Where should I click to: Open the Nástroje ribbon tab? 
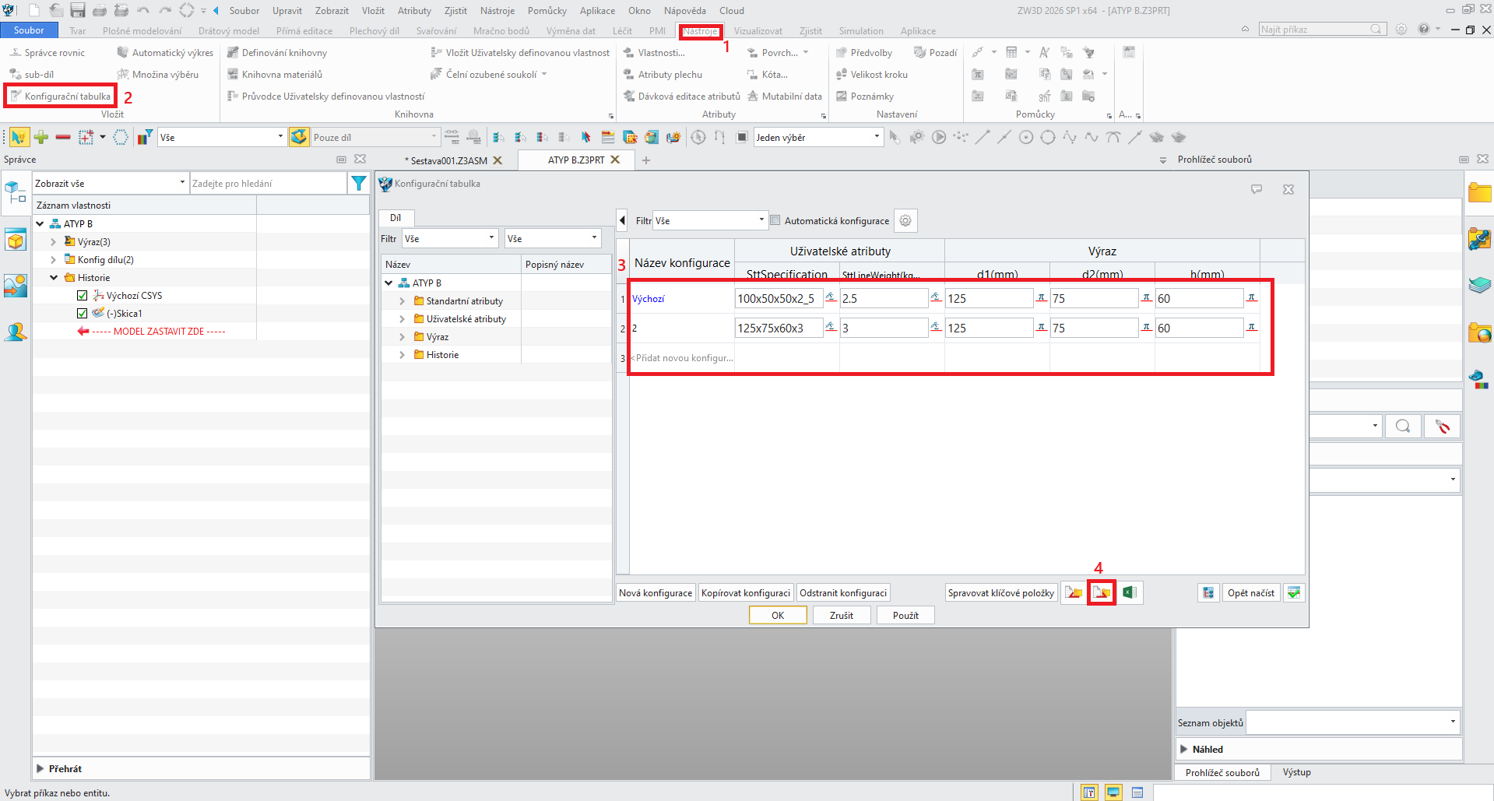(x=701, y=31)
